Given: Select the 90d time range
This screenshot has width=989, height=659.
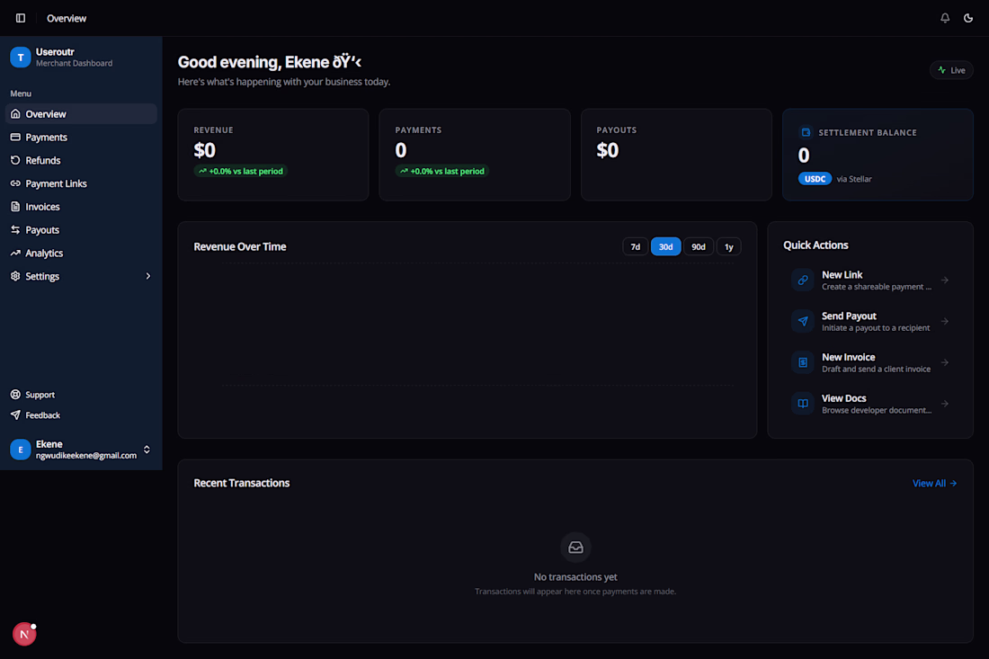Looking at the screenshot, I should point(699,246).
